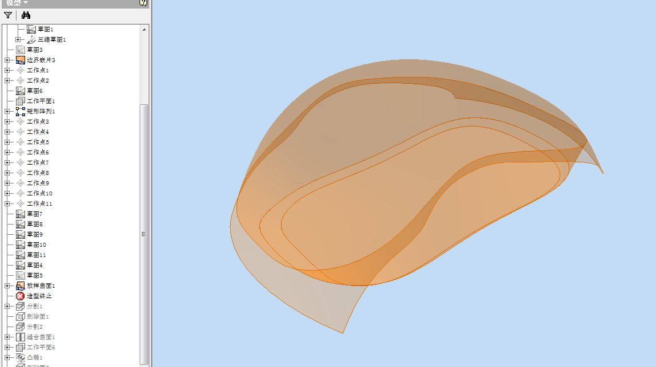Click the 放样曲面1 loft surface icon

[x=21, y=286]
